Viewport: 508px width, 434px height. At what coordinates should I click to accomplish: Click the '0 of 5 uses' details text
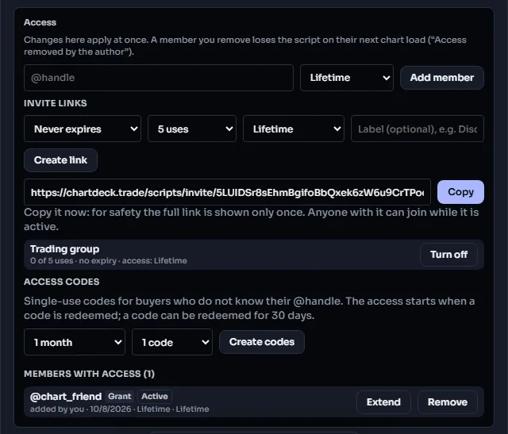click(x=108, y=261)
